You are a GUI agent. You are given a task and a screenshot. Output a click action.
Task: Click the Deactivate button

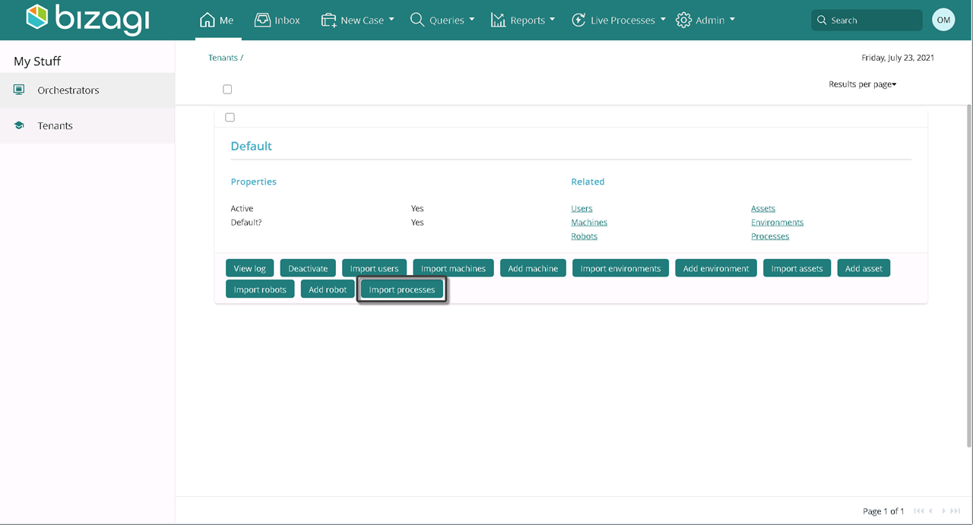point(308,268)
